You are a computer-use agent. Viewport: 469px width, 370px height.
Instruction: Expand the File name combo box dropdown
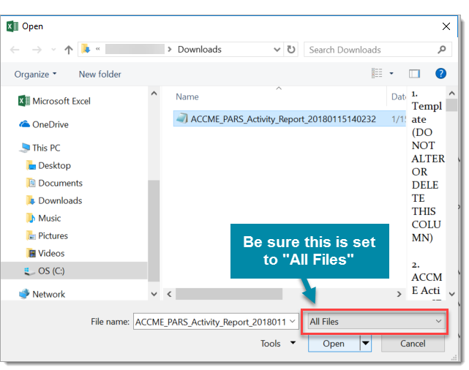(x=293, y=321)
